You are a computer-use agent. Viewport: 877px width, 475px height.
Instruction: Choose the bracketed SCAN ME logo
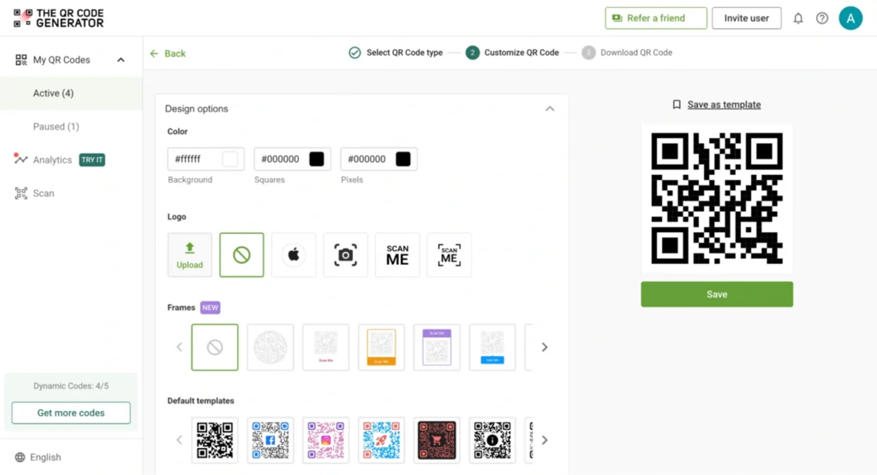[449, 255]
